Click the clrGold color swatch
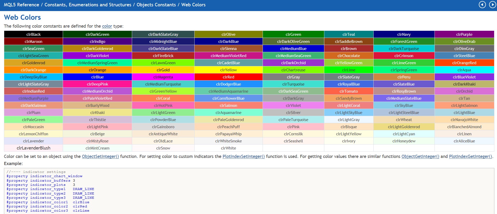497x214 pixels. coord(163,70)
